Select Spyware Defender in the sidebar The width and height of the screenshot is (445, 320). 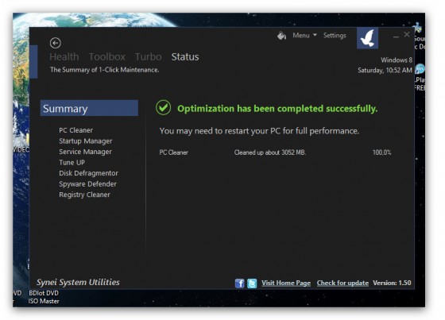87,184
